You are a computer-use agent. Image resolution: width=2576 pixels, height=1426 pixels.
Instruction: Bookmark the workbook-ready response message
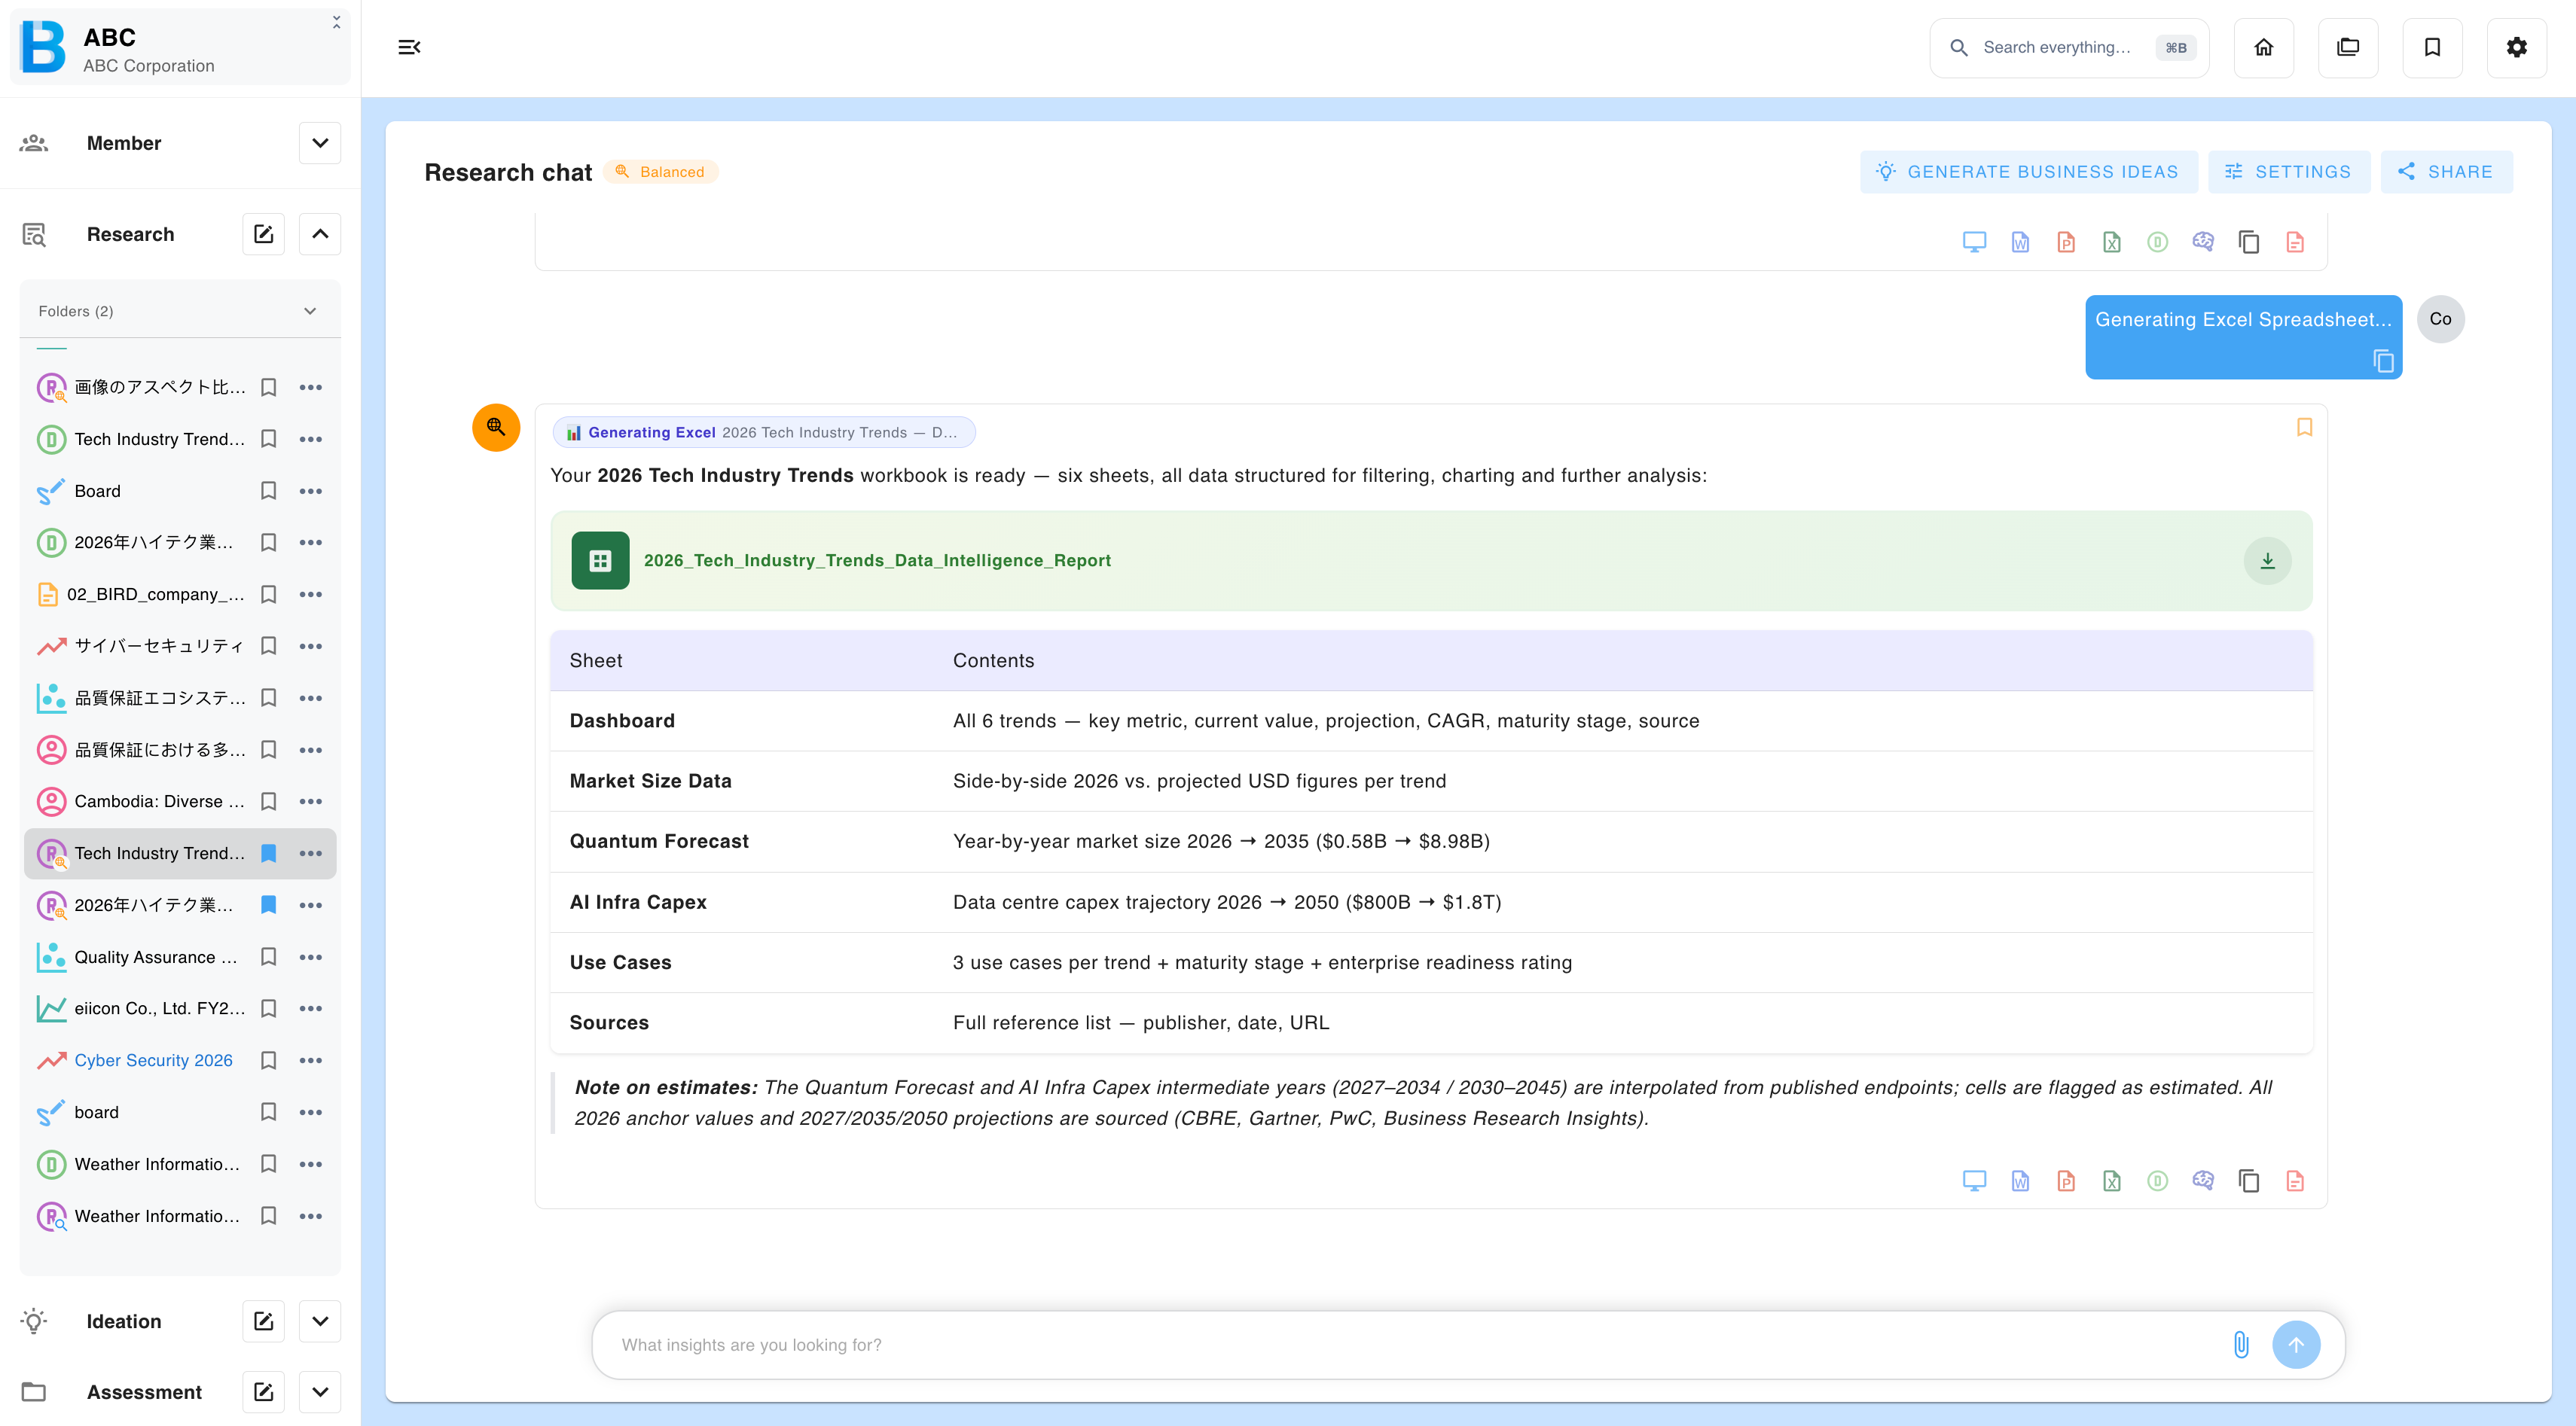point(2304,427)
